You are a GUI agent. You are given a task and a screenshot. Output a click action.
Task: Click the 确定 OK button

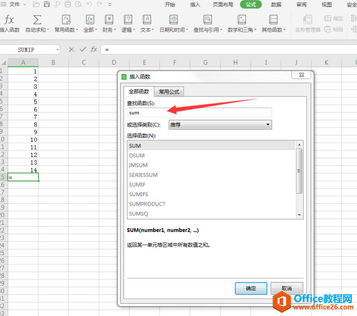point(251,289)
